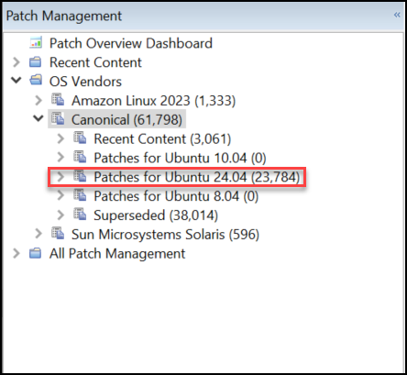Select Sun Microsystems Solaris (596)
This screenshot has width=407, height=375.
tap(165, 235)
